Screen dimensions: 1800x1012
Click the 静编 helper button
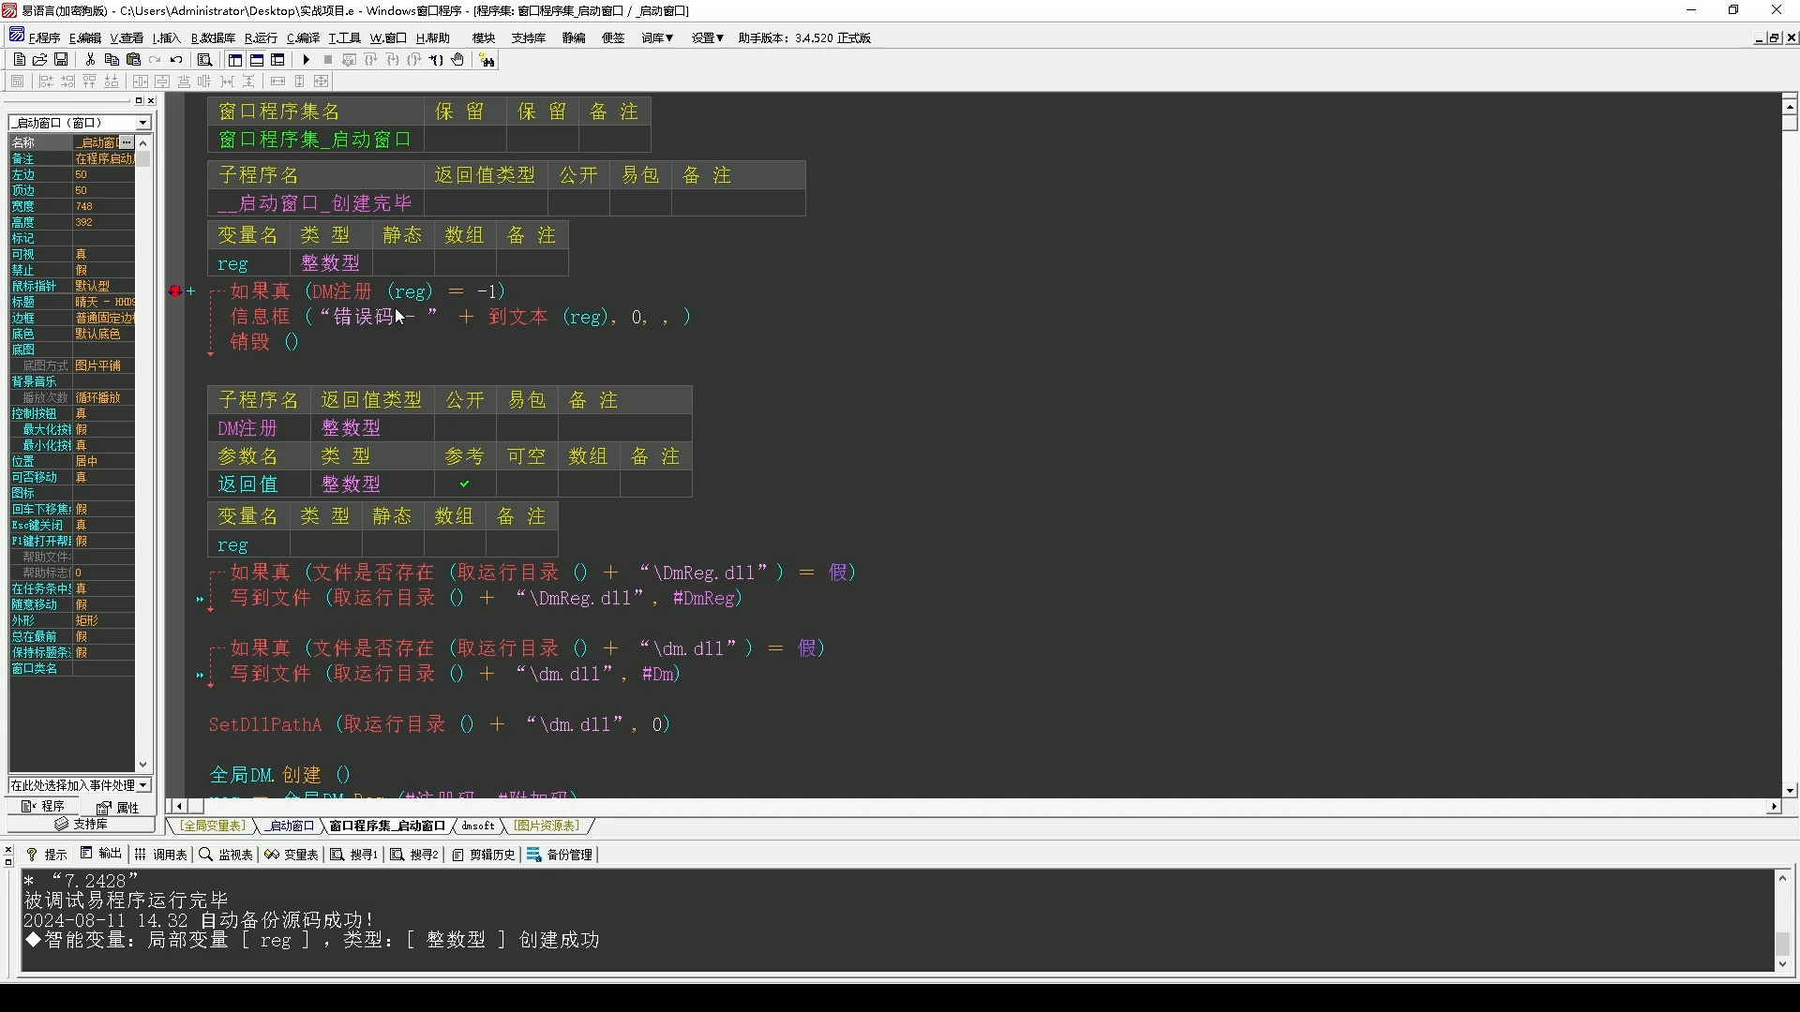click(x=574, y=38)
